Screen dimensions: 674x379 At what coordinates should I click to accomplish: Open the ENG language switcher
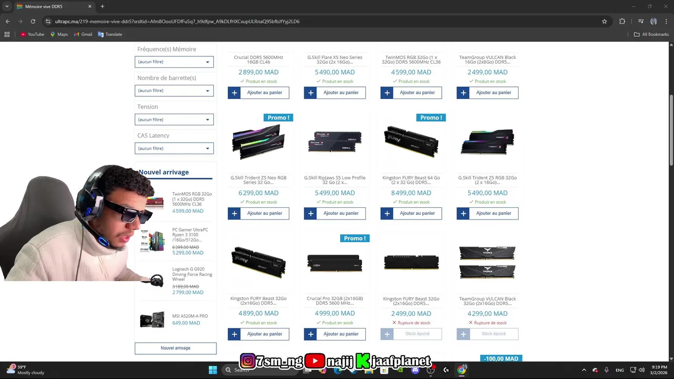click(620, 370)
